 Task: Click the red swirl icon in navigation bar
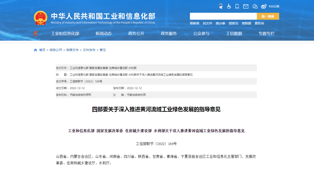tap(36, 33)
